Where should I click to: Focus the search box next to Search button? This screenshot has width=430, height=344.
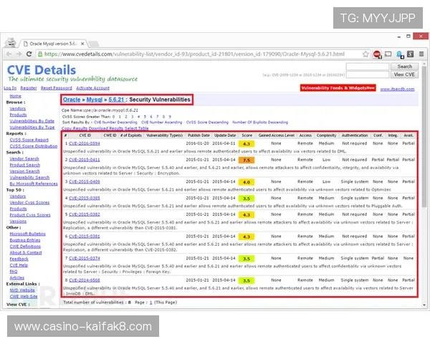(x=368, y=67)
